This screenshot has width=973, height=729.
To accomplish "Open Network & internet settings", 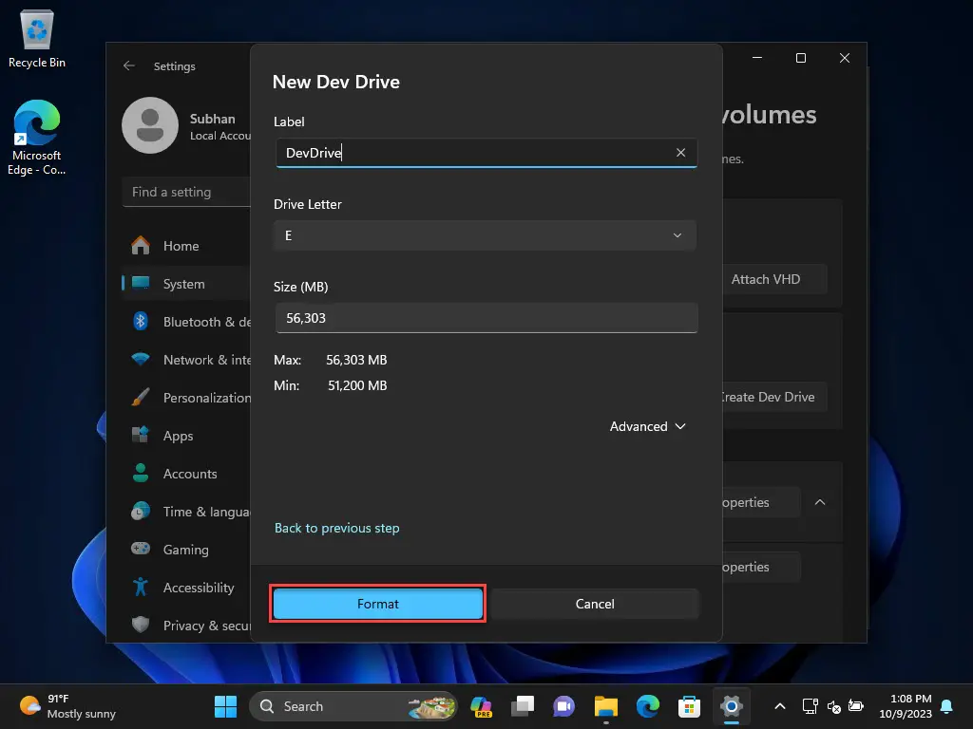I will coord(186,360).
